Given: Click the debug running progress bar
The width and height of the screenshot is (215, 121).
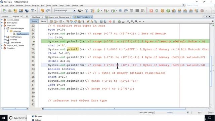Looking at the screenshot, I should click(x=170, y=113).
